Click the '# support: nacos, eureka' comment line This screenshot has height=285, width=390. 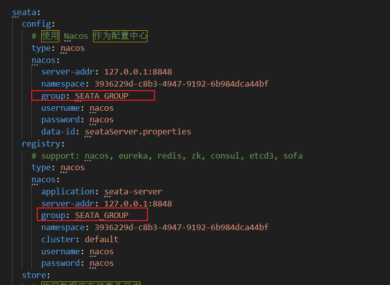tap(167, 156)
